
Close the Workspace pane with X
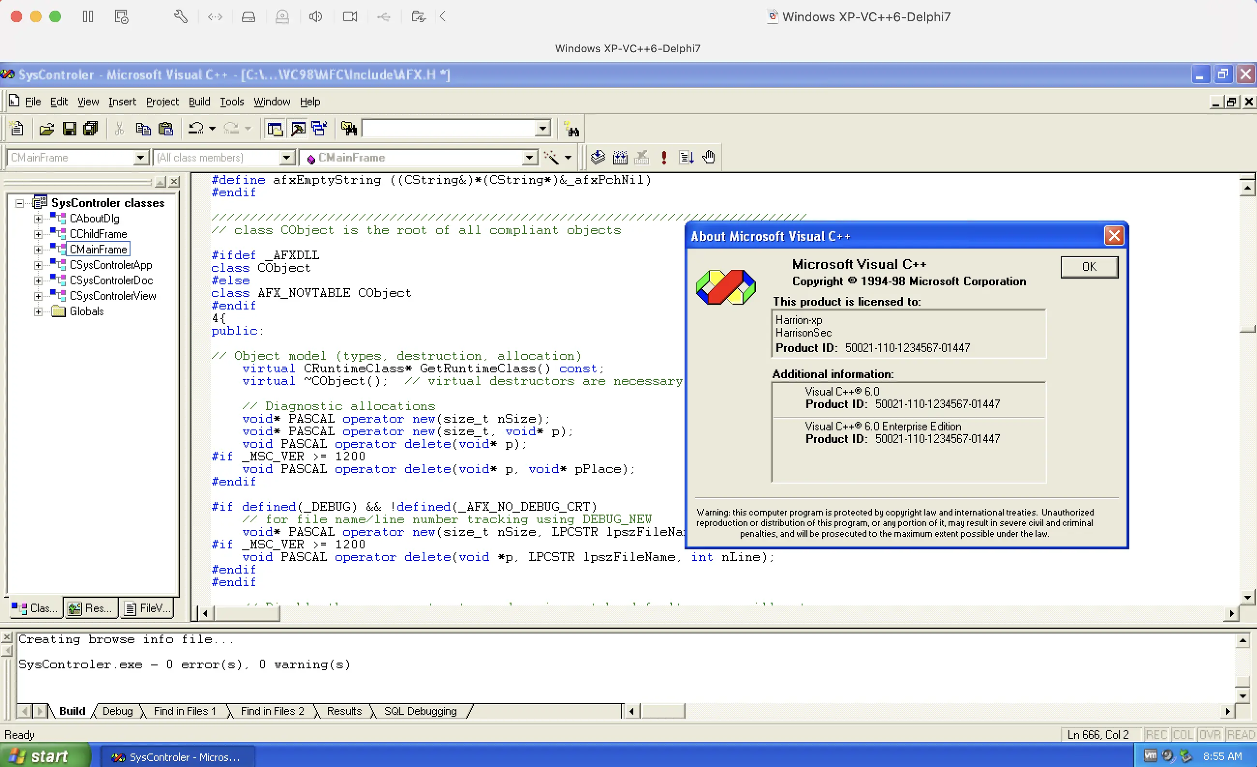pyautogui.click(x=174, y=181)
